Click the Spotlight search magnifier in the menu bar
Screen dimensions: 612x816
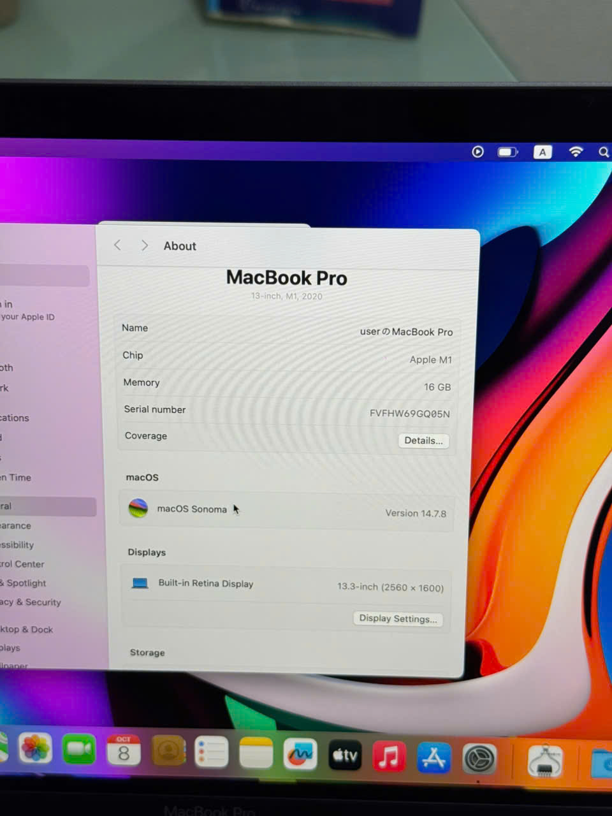(x=603, y=152)
